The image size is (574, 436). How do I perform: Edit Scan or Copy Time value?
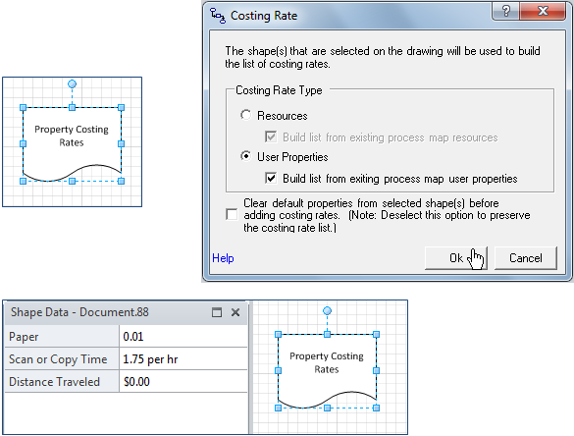(x=183, y=359)
